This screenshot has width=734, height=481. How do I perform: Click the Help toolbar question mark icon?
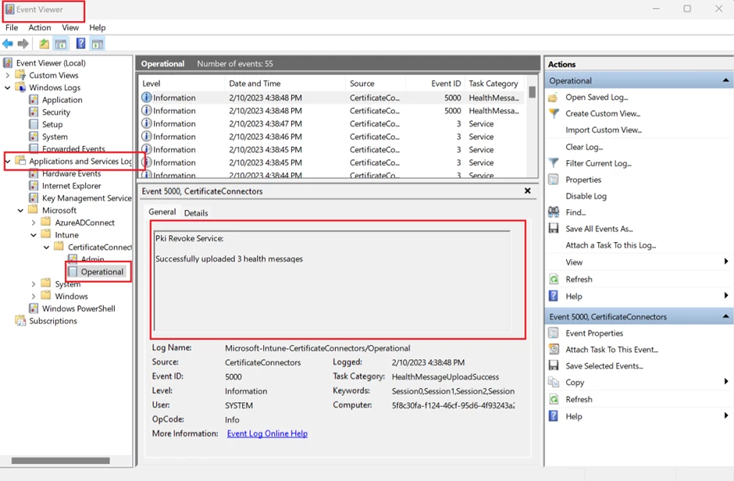point(80,44)
